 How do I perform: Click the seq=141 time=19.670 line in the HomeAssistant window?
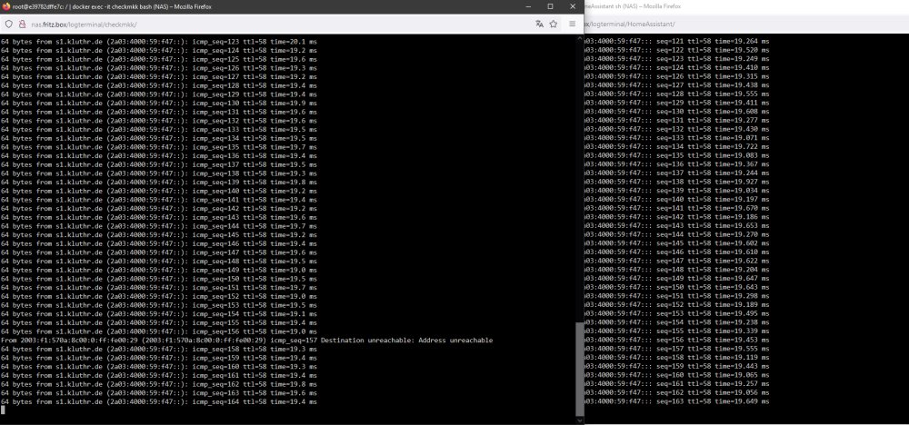pos(677,208)
